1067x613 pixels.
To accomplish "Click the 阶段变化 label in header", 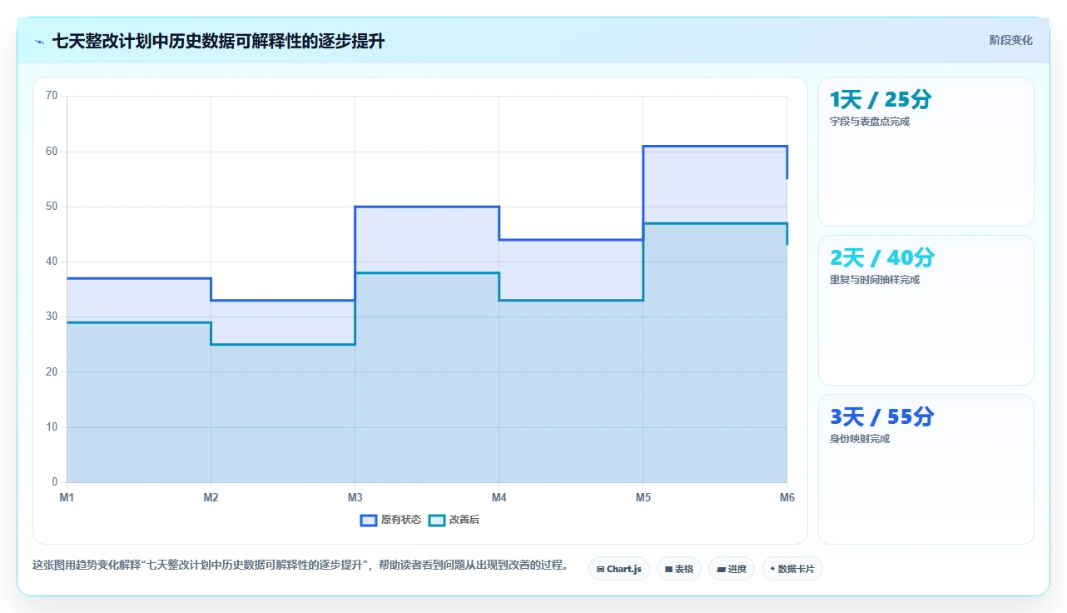I will [1011, 40].
